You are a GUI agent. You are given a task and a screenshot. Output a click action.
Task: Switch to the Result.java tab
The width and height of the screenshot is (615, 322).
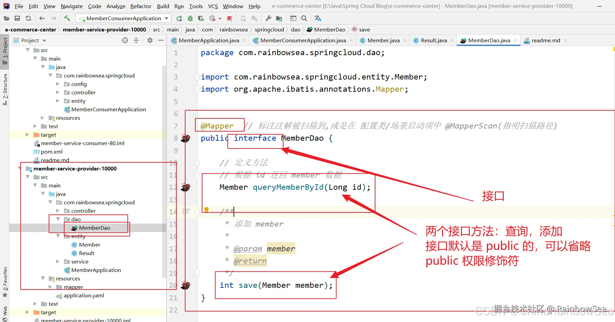[434, 40]
